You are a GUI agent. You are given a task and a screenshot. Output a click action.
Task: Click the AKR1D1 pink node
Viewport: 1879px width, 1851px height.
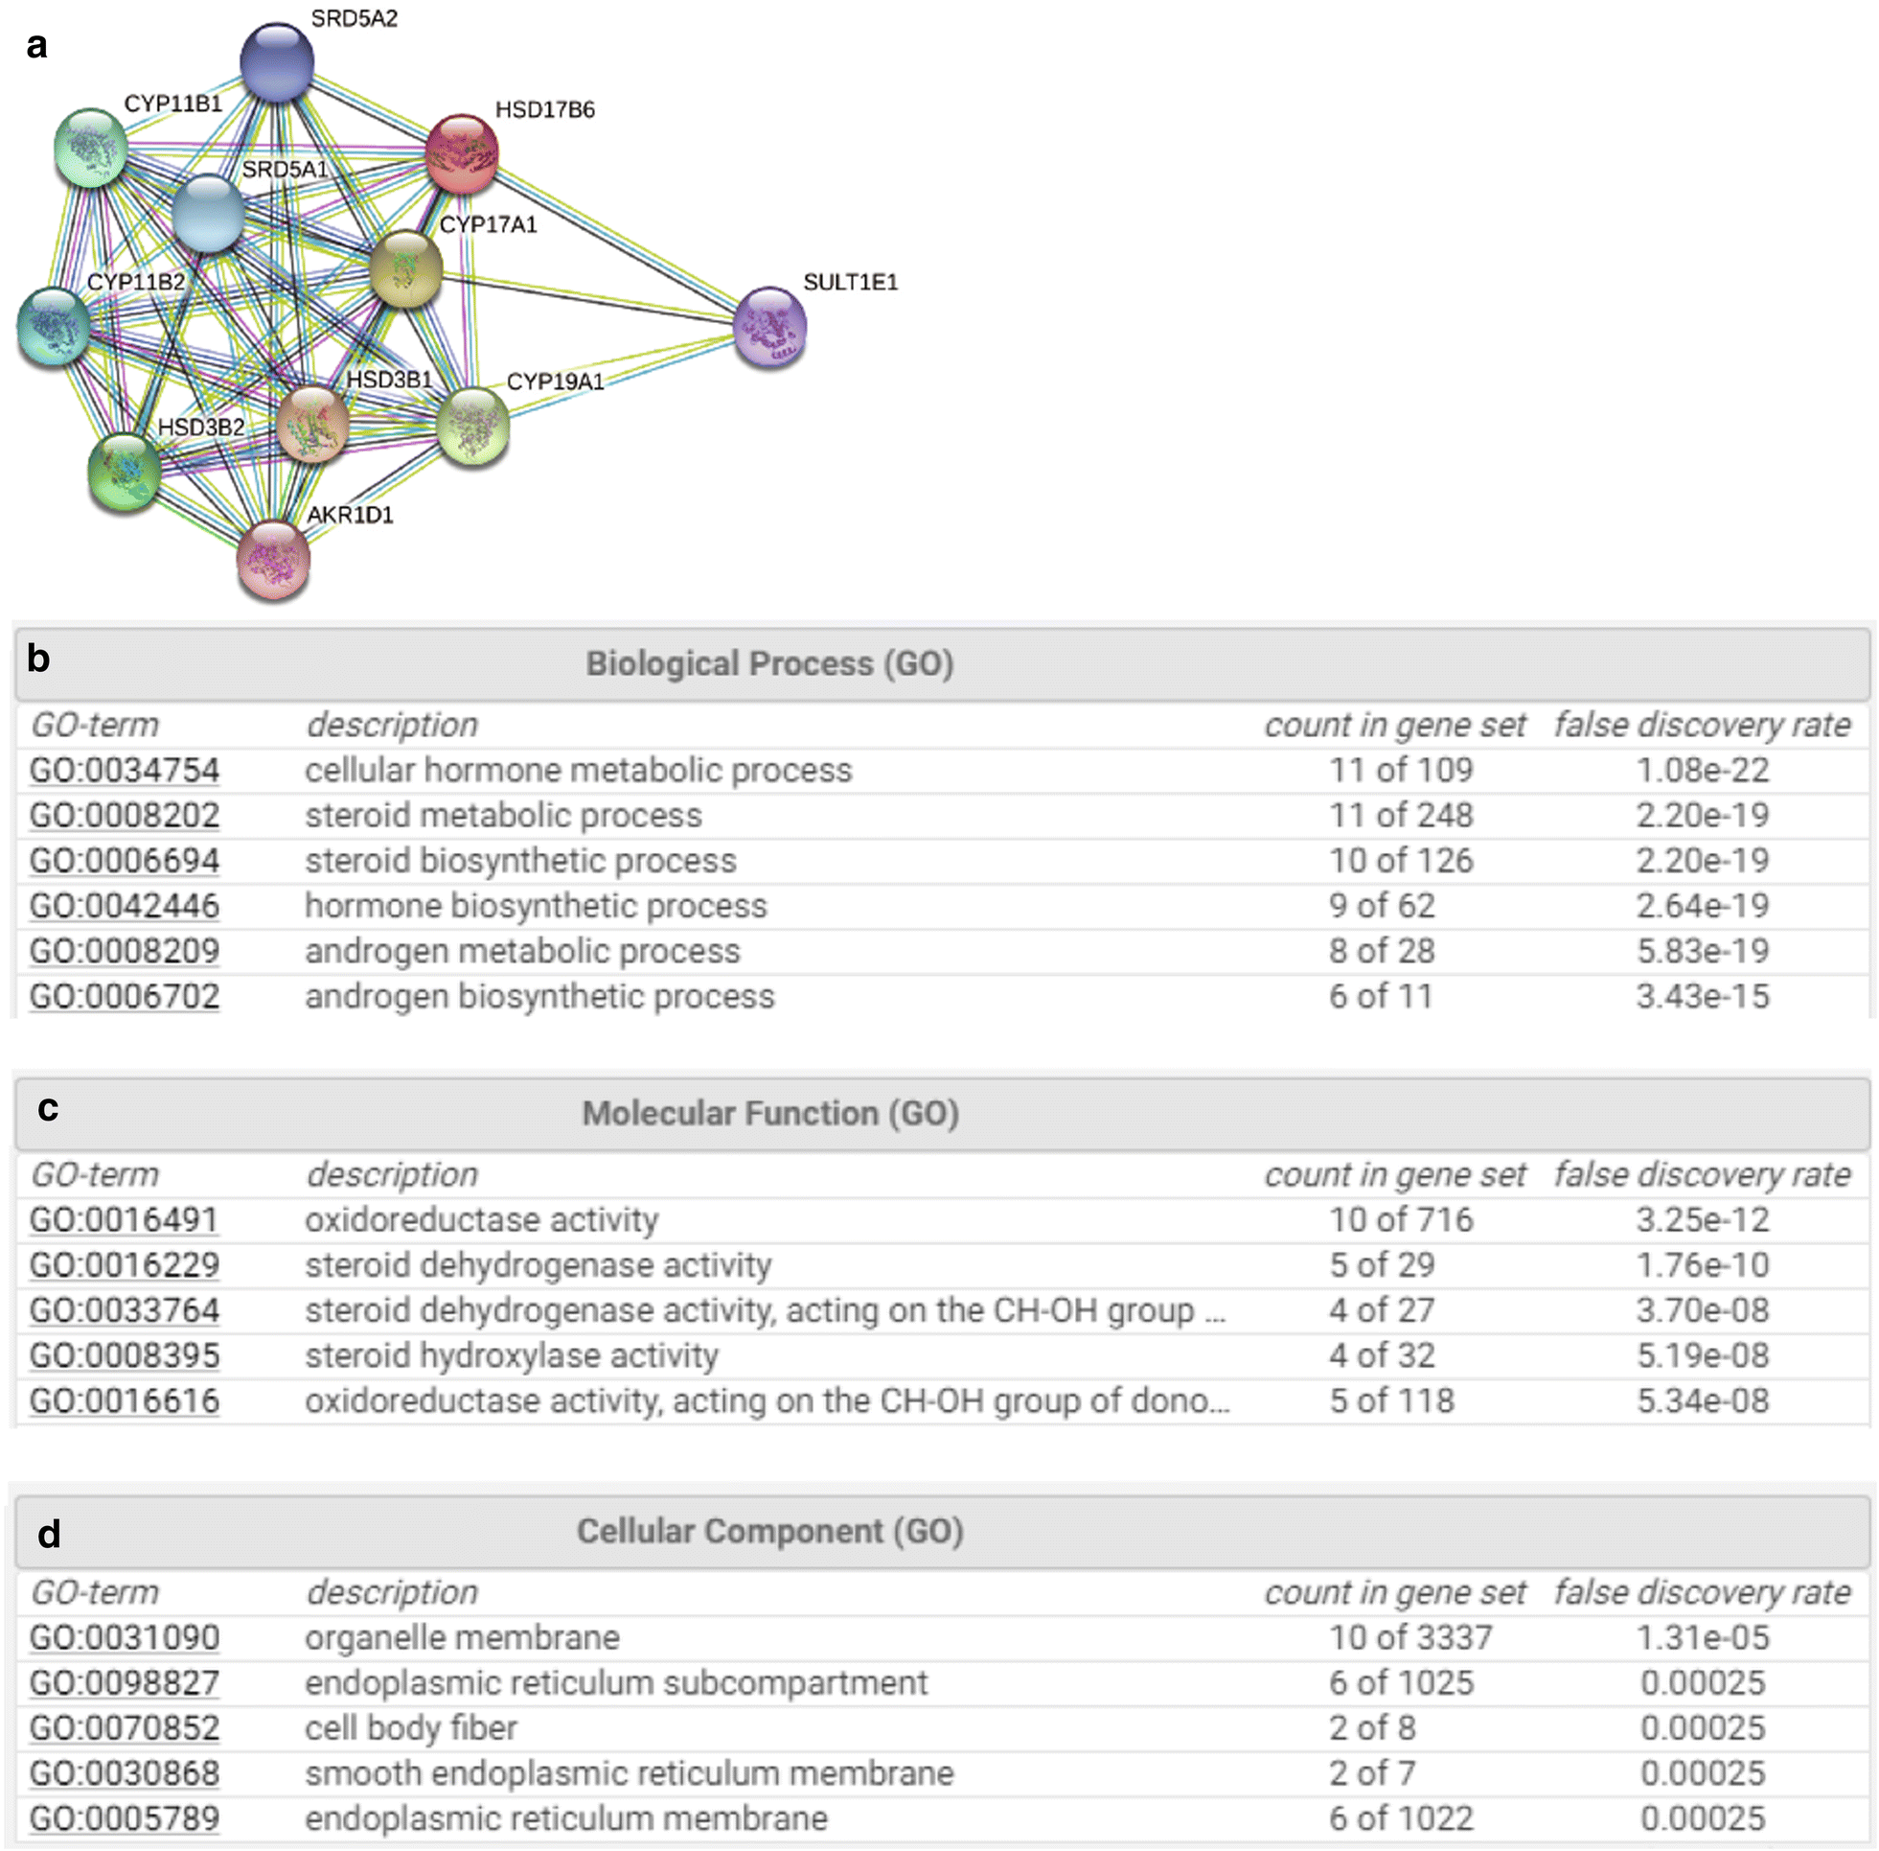coord(274,560)
